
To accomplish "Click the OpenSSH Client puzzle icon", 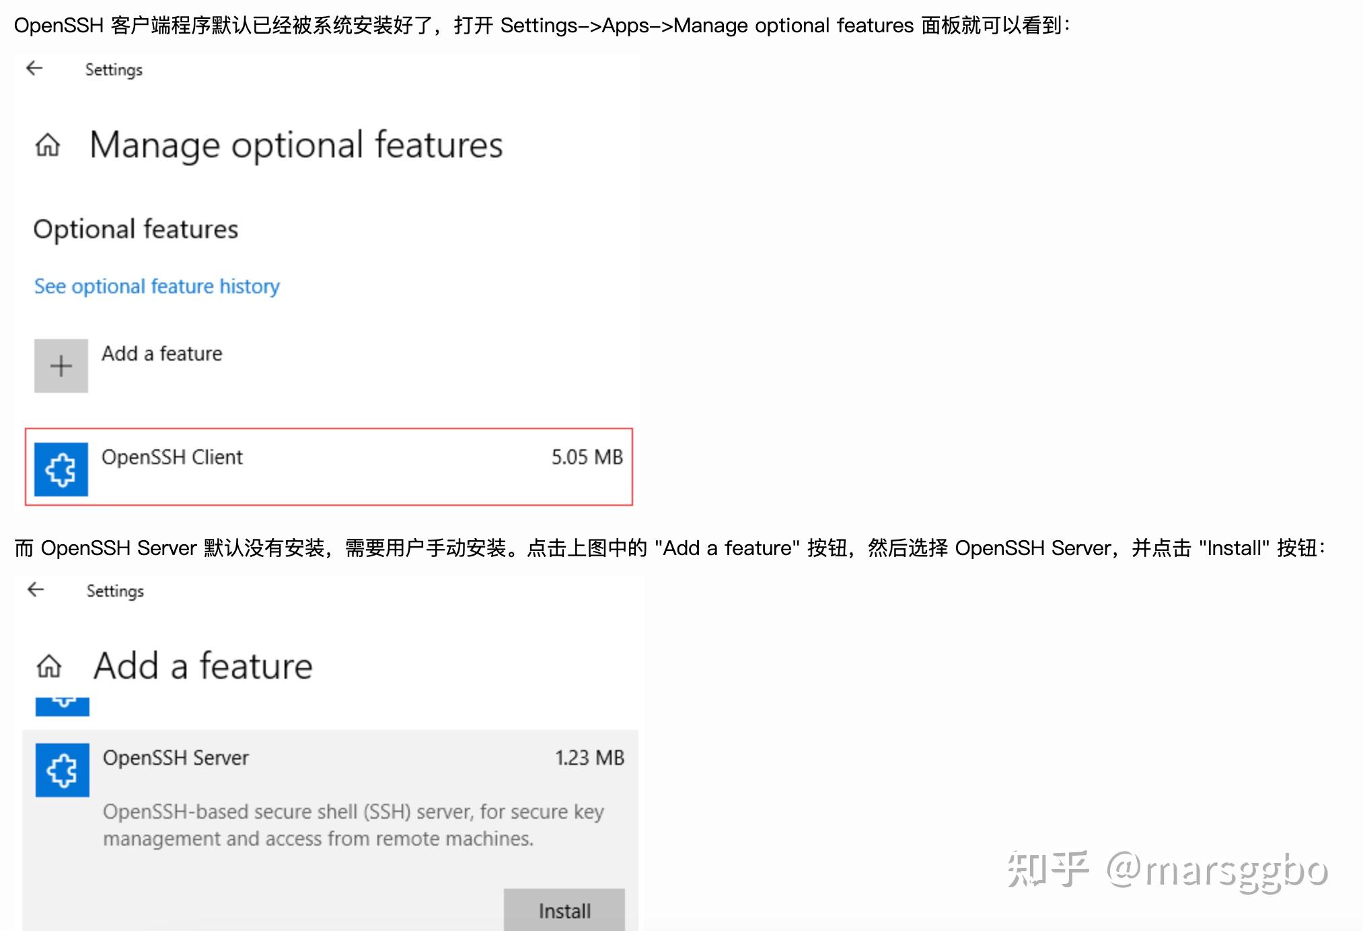I will pyautogui.click(x=61, y=469).
